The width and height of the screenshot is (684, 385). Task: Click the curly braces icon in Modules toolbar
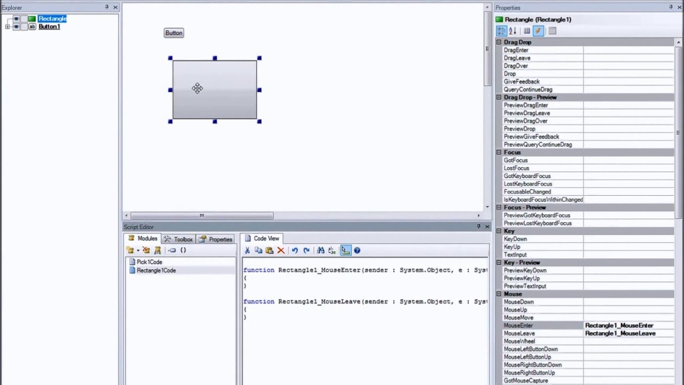[x=183, y=250]
